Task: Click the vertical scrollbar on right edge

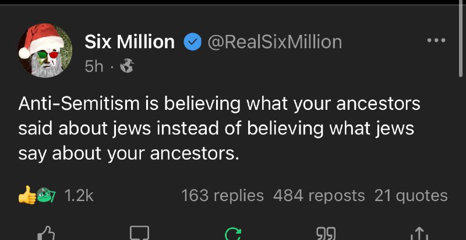Action: point(461,38)
